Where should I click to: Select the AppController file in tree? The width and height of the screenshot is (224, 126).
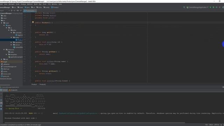(x=19, y=35)
